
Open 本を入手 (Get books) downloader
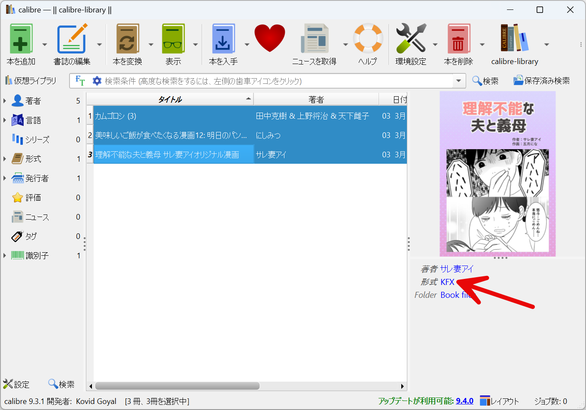pos(223,38)
